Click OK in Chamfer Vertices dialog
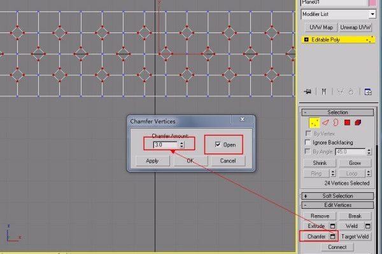The width and height of the screenshot is (382, 254). click(x=190, y=160)
